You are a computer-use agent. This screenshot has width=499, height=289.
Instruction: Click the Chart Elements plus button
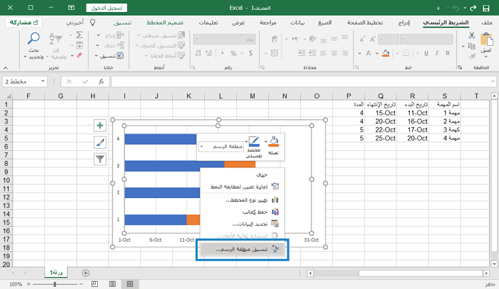click(100, 126)
